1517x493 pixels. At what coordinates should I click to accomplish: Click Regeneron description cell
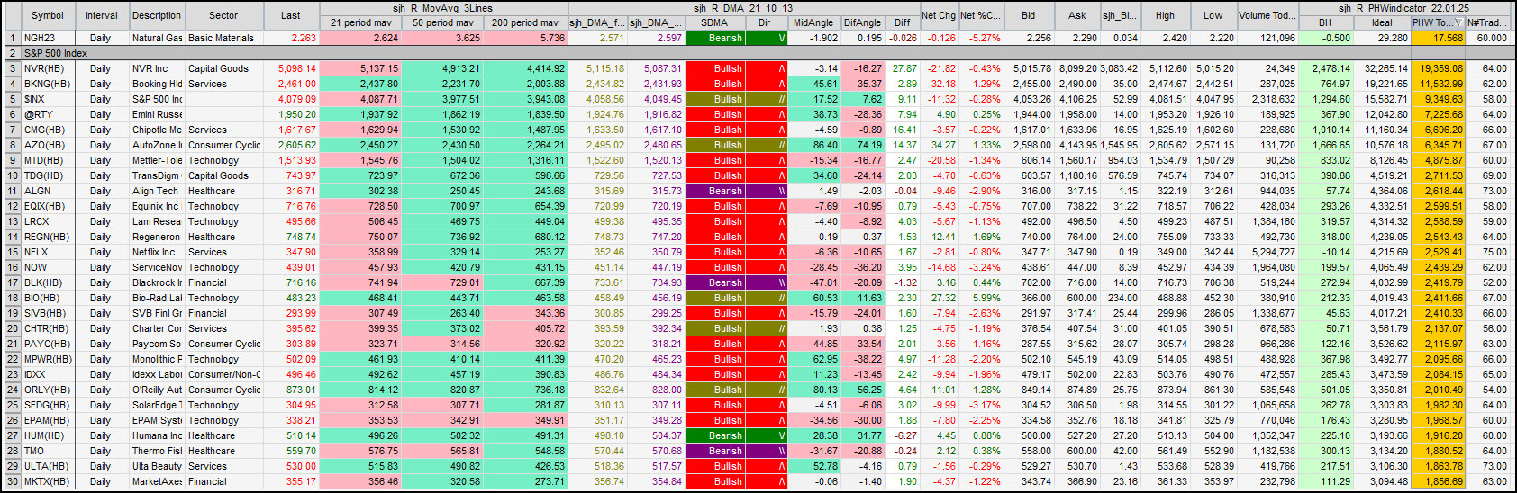point(157,237)
